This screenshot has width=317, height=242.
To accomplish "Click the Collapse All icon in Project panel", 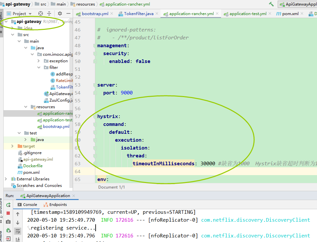I will coord(49,13).
